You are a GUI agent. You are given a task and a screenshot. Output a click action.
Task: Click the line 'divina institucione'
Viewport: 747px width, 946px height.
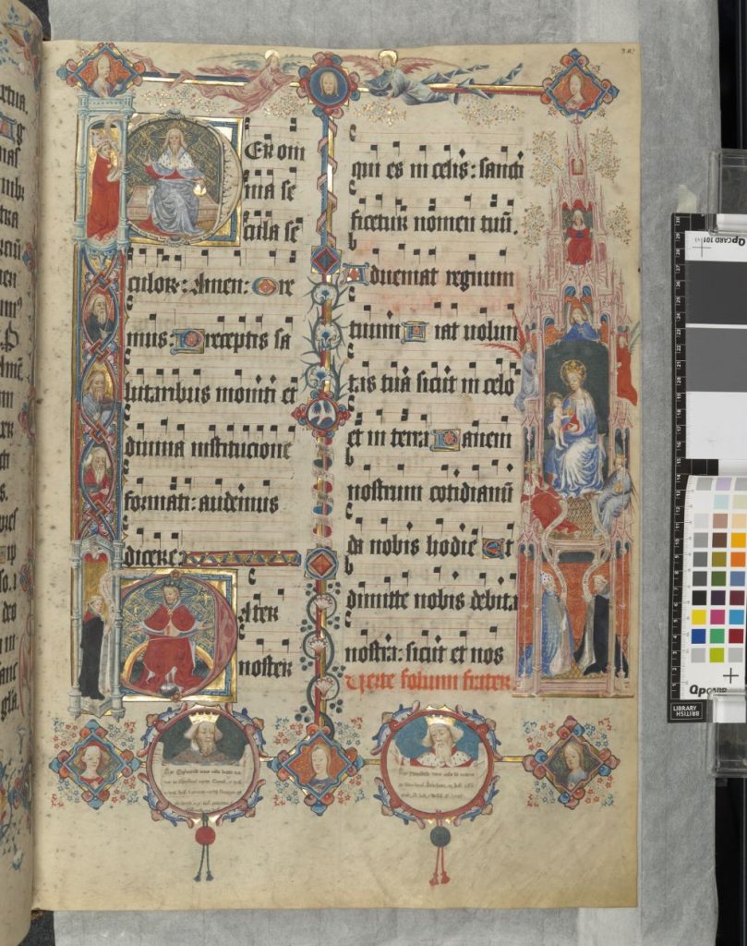(x=208, y=449)
